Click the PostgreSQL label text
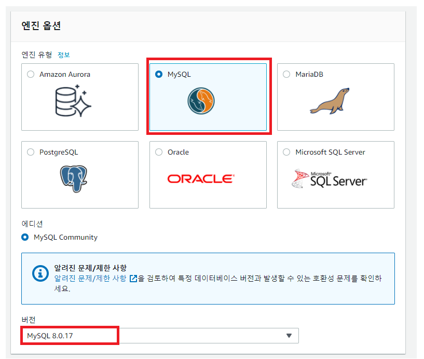The height and width of the screenshot is (359, 424). 59,152
